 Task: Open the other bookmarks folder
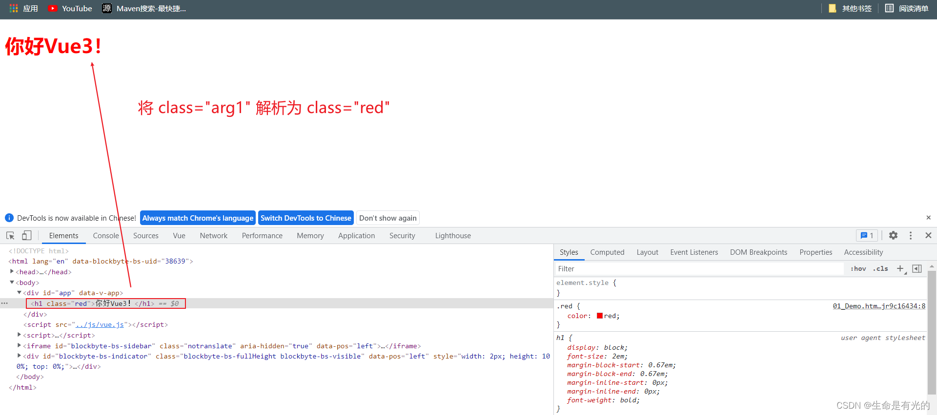850,8
